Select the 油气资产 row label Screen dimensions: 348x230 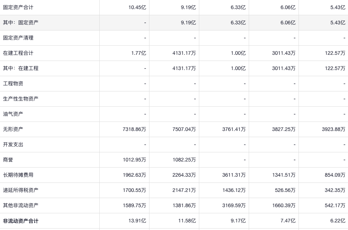coord(13,114)
